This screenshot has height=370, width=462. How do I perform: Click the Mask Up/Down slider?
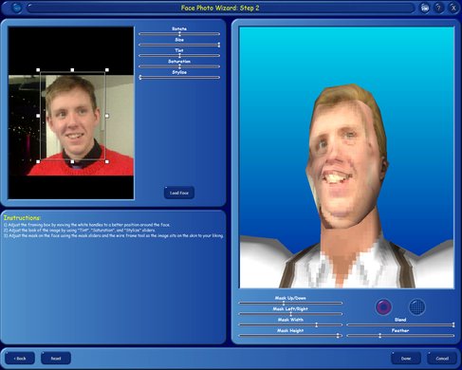290,303
